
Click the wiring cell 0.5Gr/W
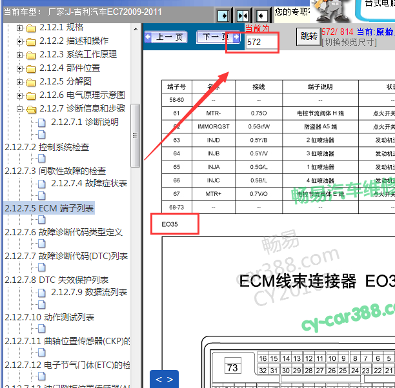click(x=259, y=126)
